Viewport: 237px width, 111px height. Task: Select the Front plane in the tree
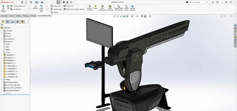6,44
